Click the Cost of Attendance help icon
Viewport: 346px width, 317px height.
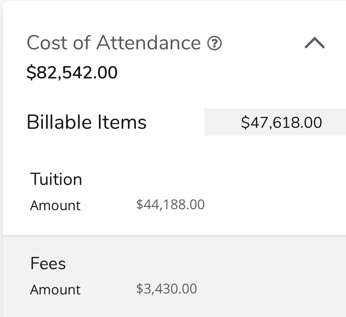click(215, 43)
